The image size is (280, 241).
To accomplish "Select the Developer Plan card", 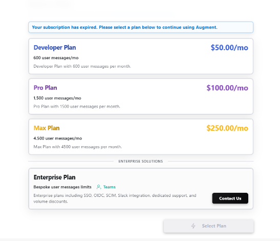I will click(141, 56).
